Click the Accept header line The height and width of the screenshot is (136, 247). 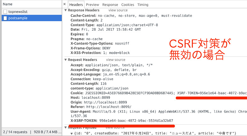coord(112,65)
